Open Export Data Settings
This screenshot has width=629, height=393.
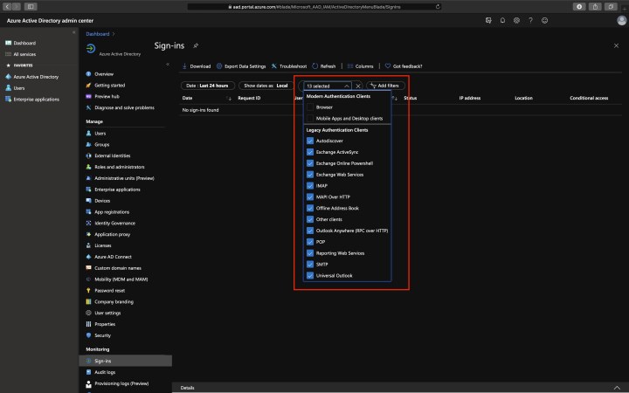pyautogui.click(x=220, y=65)
